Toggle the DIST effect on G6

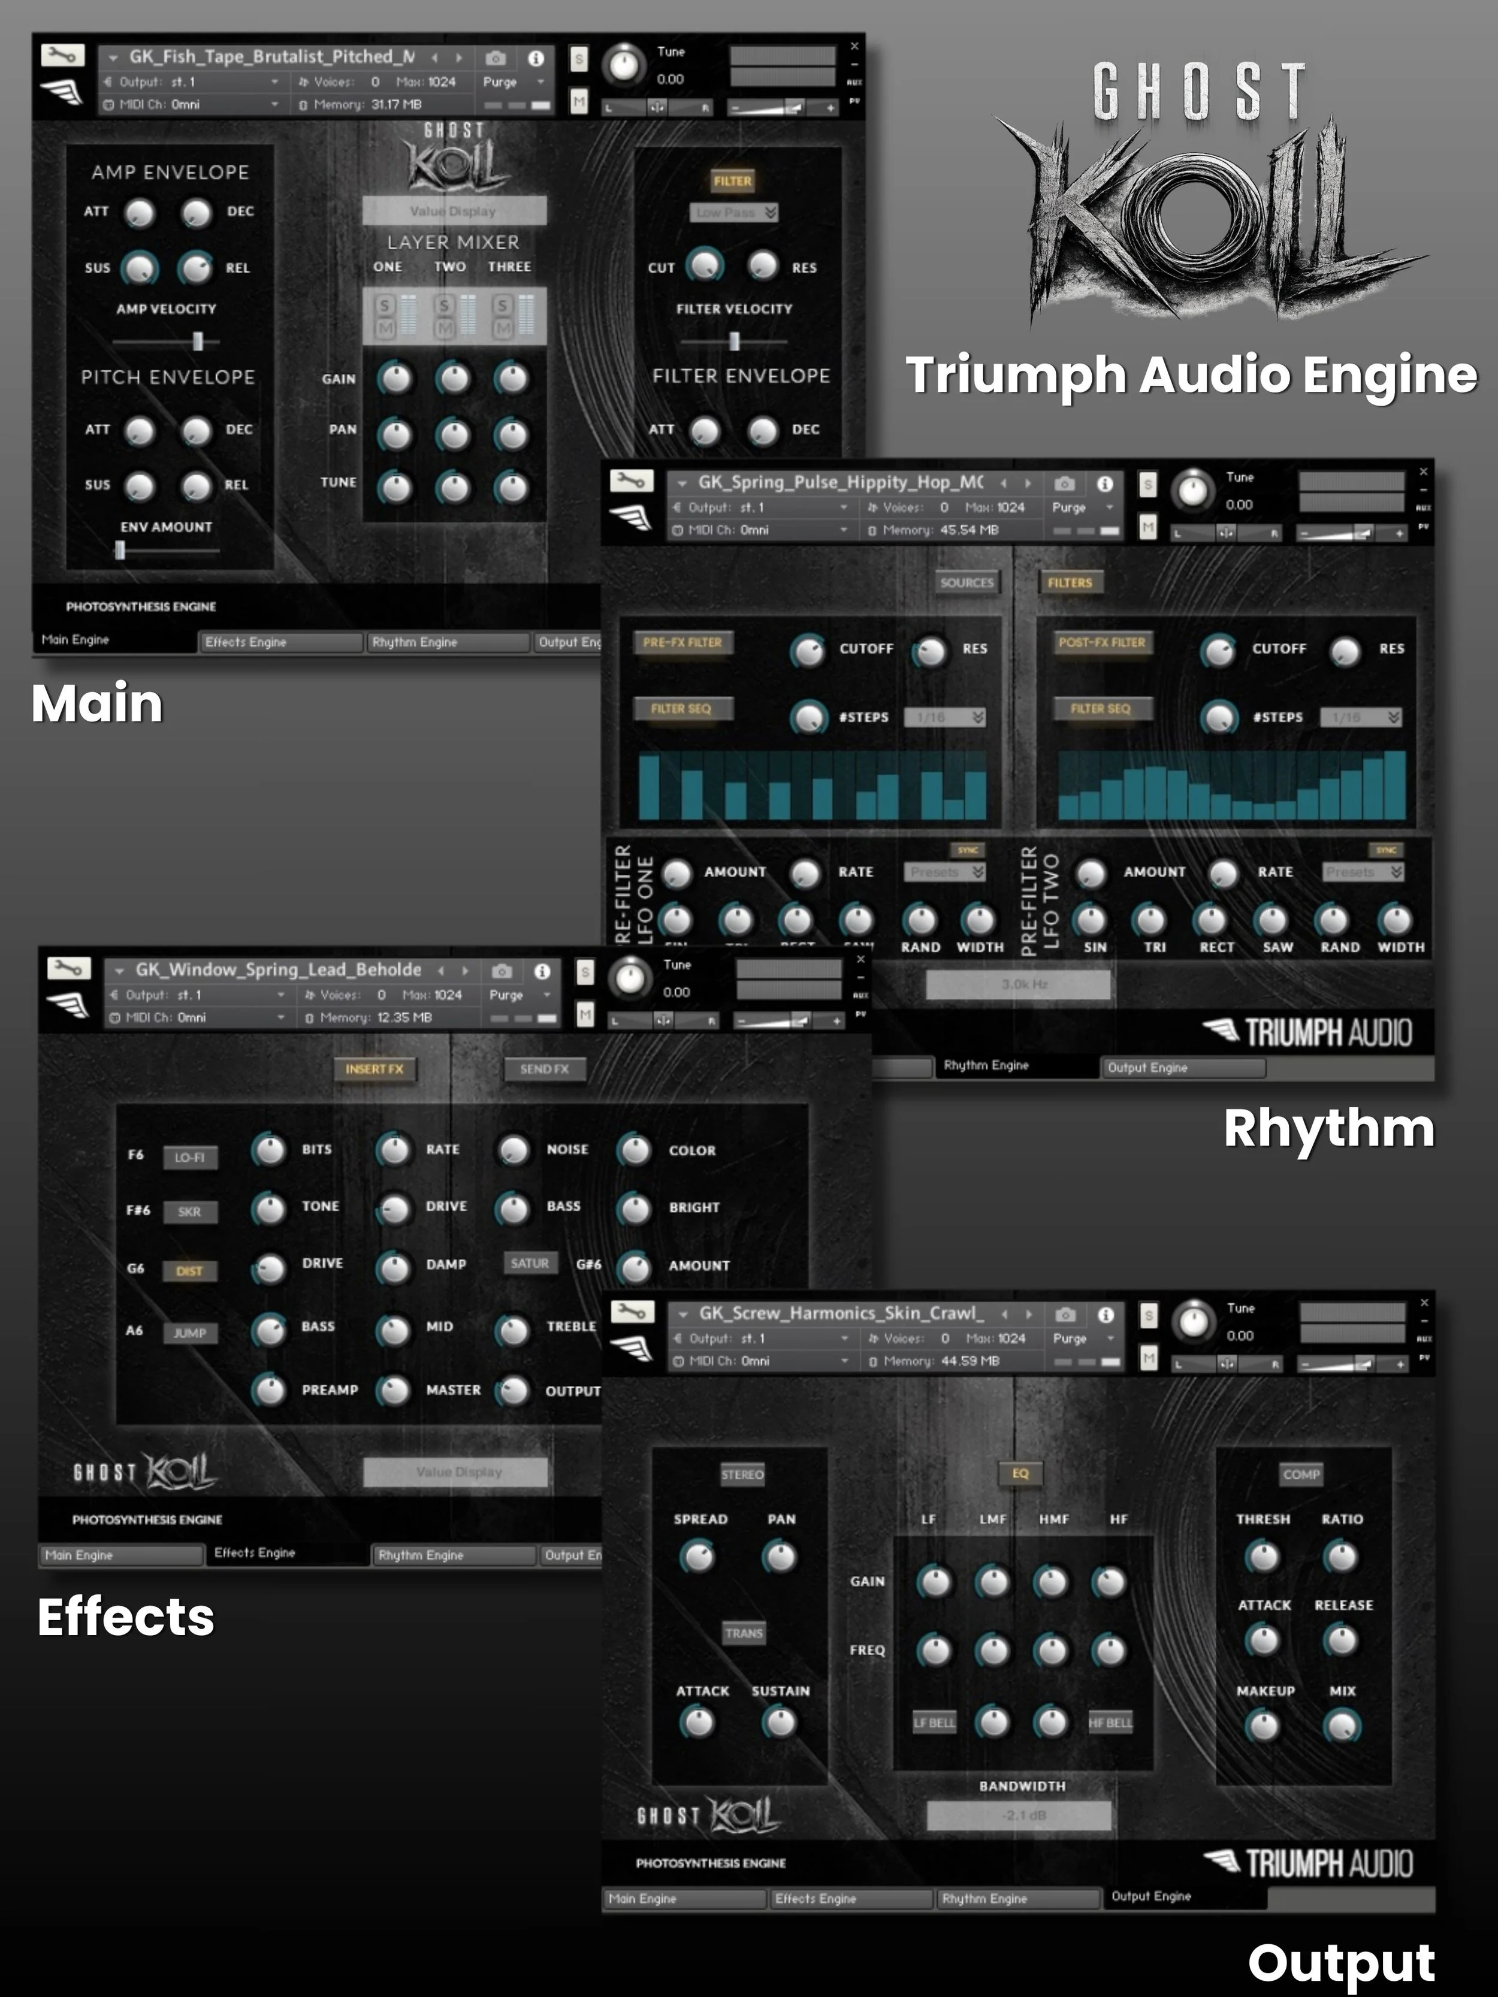point(189,1271)
